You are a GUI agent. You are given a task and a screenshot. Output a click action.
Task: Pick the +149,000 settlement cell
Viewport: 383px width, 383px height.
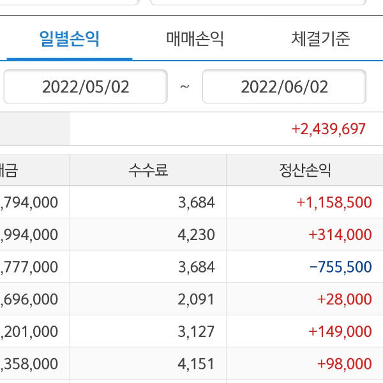pos(340,331)
